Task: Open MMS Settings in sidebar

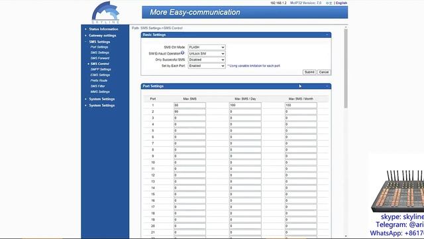Action: point(100,92)
